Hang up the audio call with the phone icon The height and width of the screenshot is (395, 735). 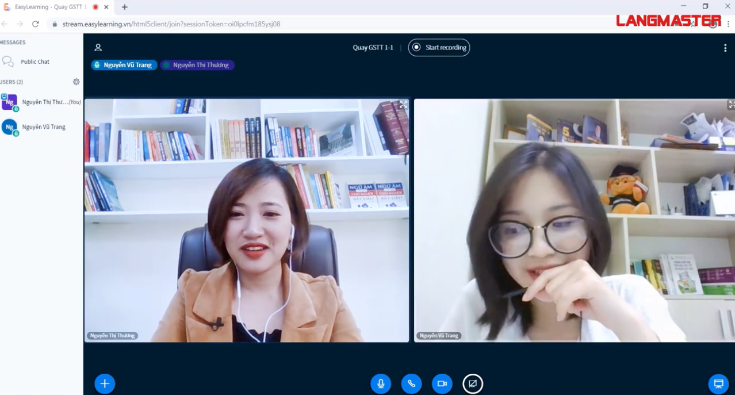click(411, 384)
